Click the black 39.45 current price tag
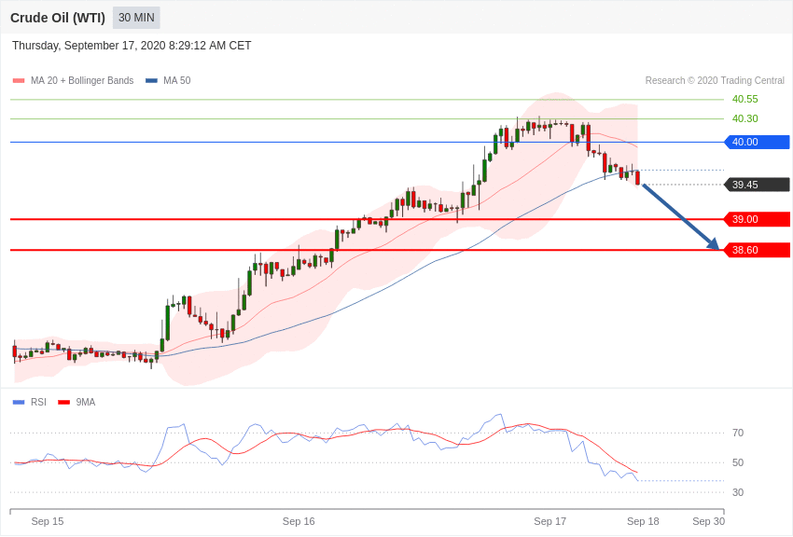Screen dimensions: 793x537 coord(758,185)
